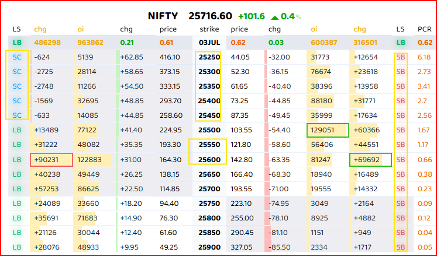This screenshot has height=256, width=437.
Task: Click summary PCR value 0.62 in PCR column
Action: coord(425,43)
